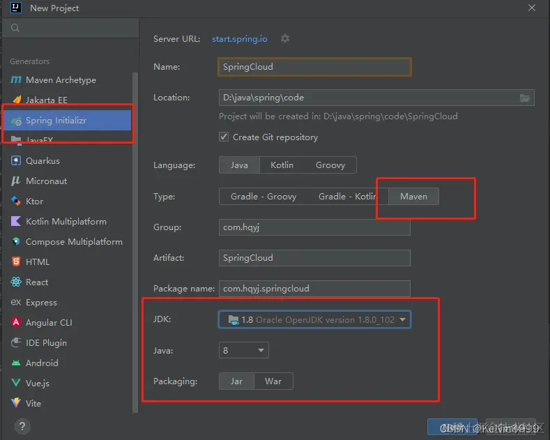Screen dimensions: 550x440
Task: Click the Express ex icon
Action: point(16,302)
